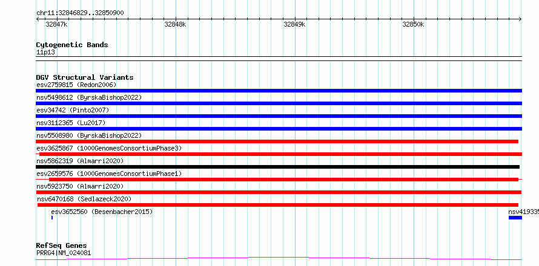Screen dimensions: 539x266
Task: Select the blue nsv5498612 variant bar
Action: [x=279, y=103]
